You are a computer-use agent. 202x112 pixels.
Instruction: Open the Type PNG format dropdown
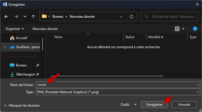(x=118, y=92)
